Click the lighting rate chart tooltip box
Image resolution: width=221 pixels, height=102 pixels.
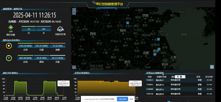point(64,84)
